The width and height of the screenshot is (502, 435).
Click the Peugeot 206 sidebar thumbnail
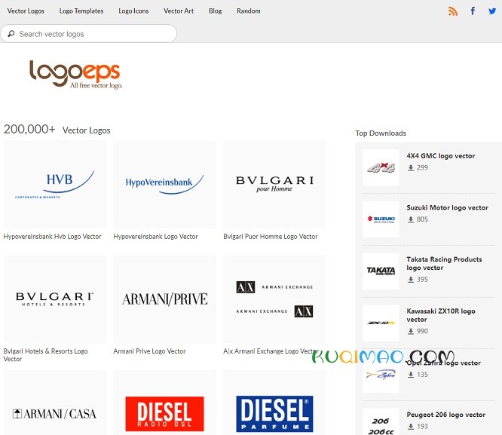pyautogui.click(x=381, y=422)
